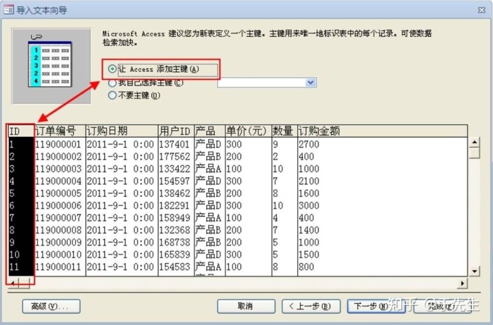Select the 单价(元) column header
Viewport: 493px width, 325px height.
(x=249, y=131)
